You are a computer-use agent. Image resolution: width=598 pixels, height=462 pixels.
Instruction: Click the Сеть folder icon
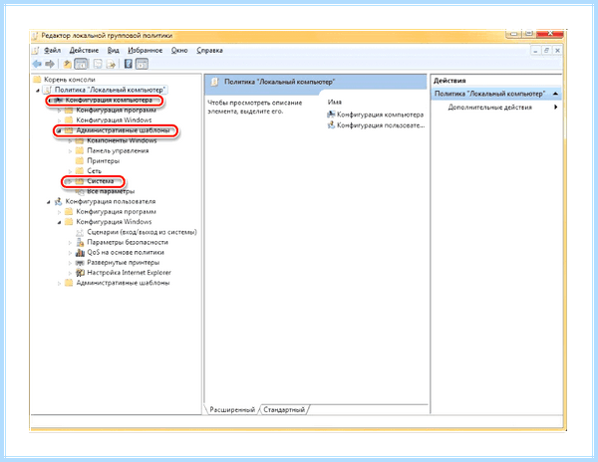80,171
